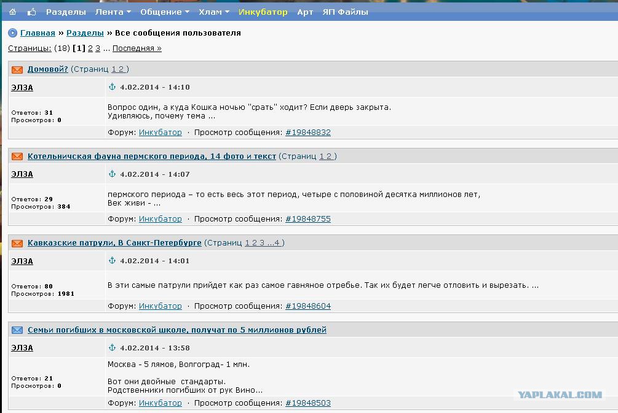Click the blue arrow icon beside Главная

tap(13, 33)
